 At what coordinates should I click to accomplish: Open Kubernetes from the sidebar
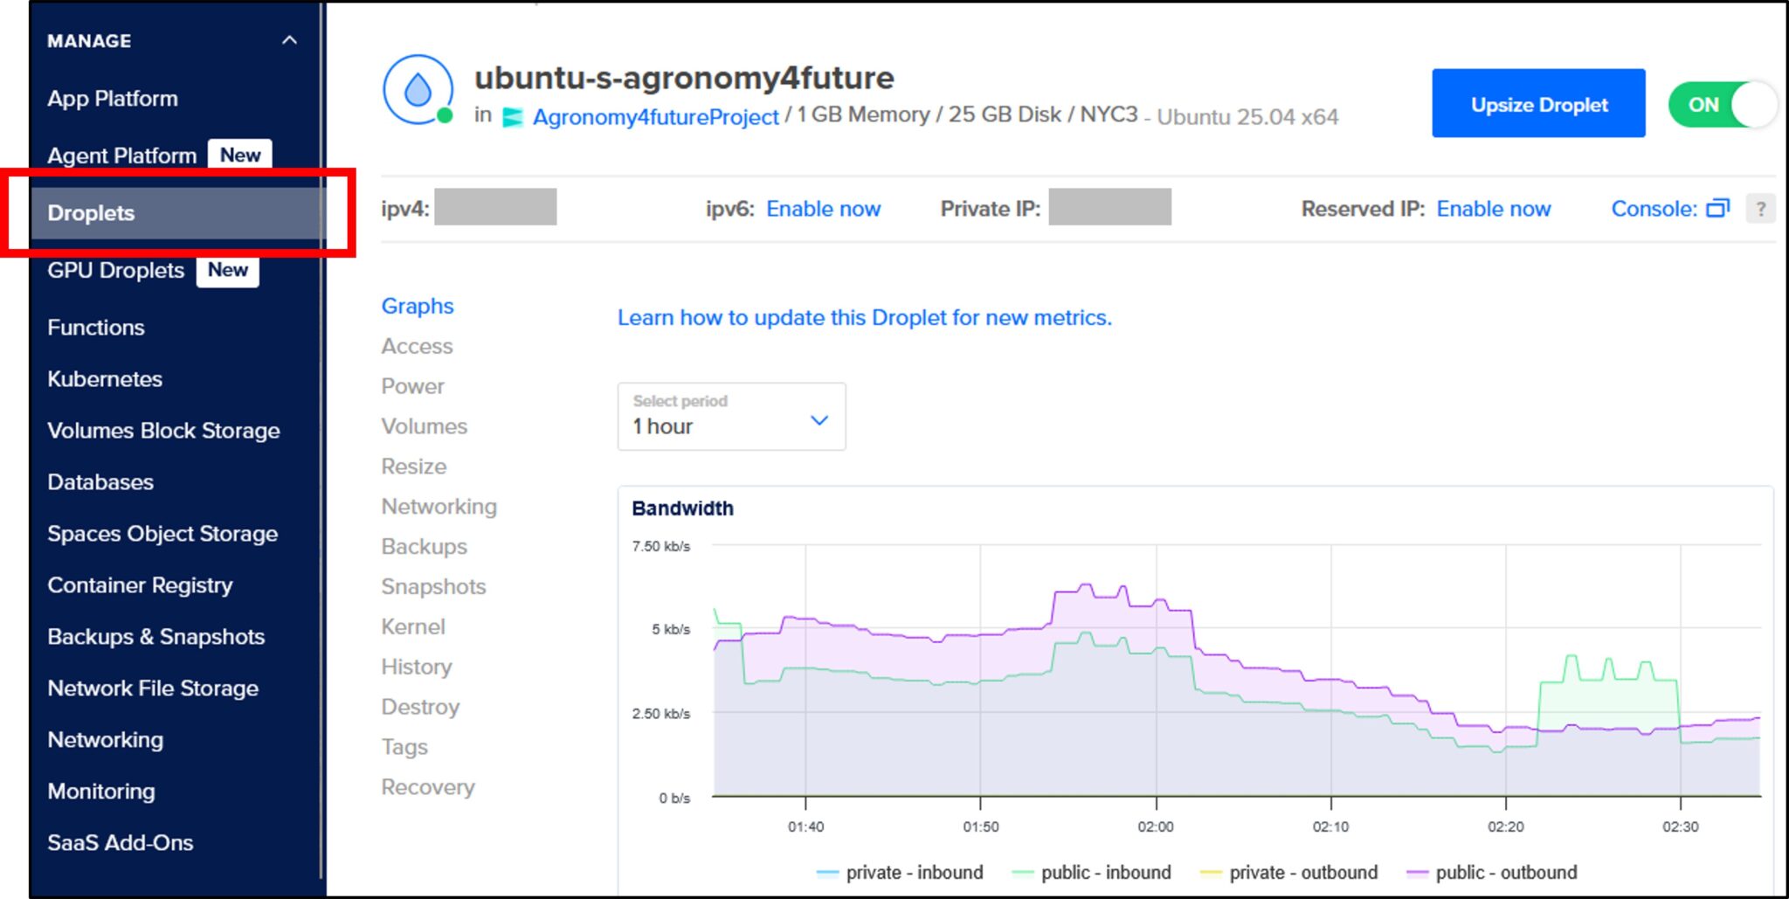pos(104,378)
